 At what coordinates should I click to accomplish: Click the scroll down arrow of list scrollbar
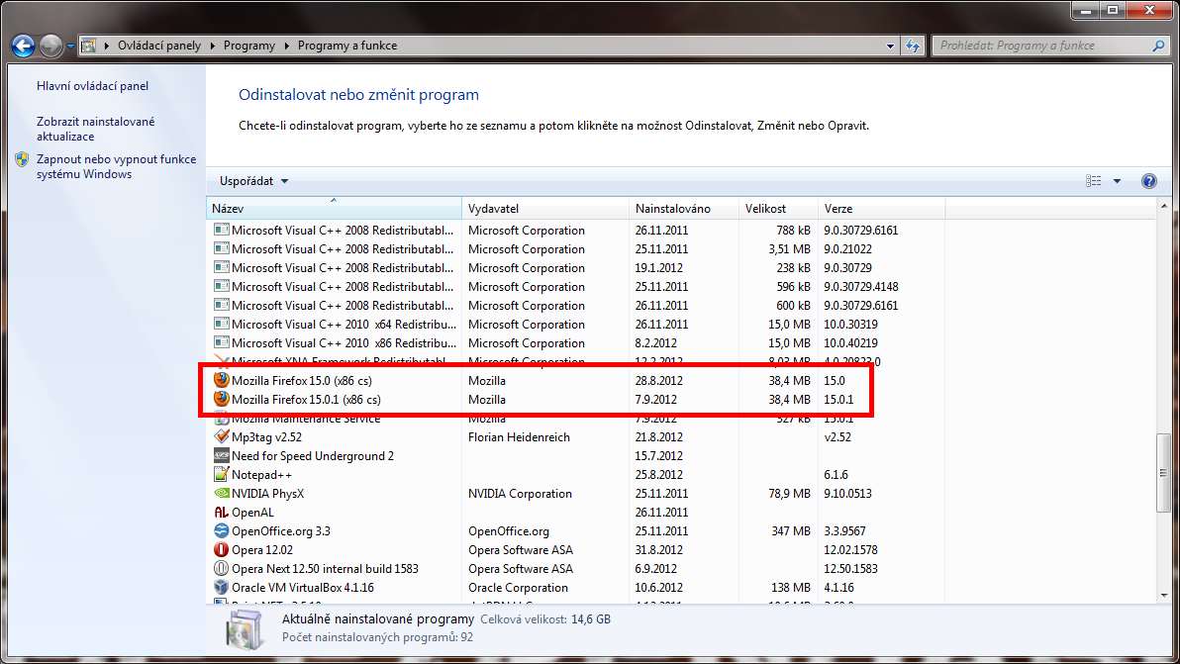click(1164, 595)
